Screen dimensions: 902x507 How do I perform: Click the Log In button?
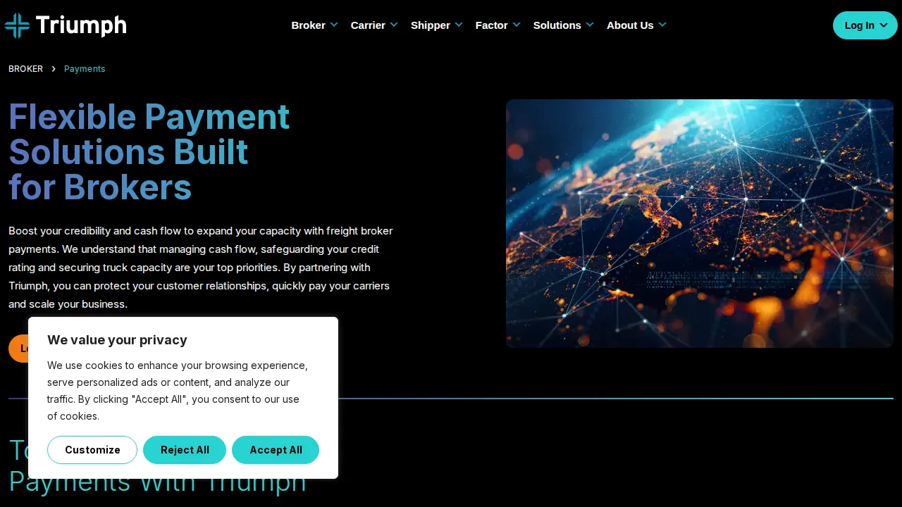click(865, 25)
